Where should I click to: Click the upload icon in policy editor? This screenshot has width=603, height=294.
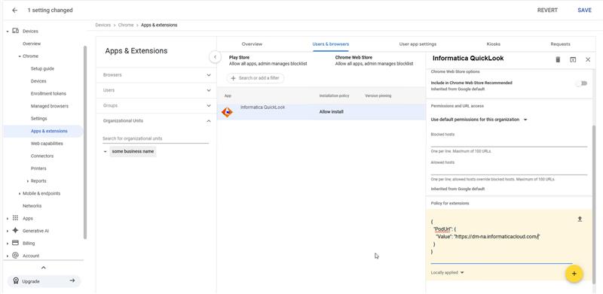pyautogui.click(x=580, y=219)
